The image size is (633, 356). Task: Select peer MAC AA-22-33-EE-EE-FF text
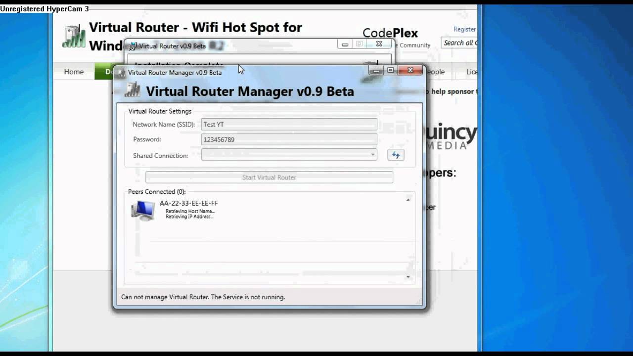[188, 203]
